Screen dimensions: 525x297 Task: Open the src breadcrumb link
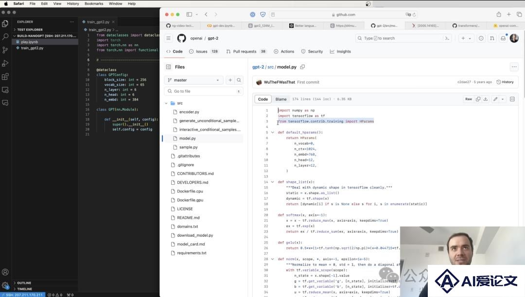(271, 67)
